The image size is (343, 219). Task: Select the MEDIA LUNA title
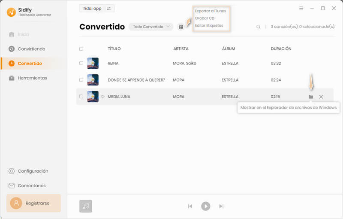click(x=119, y=97)
